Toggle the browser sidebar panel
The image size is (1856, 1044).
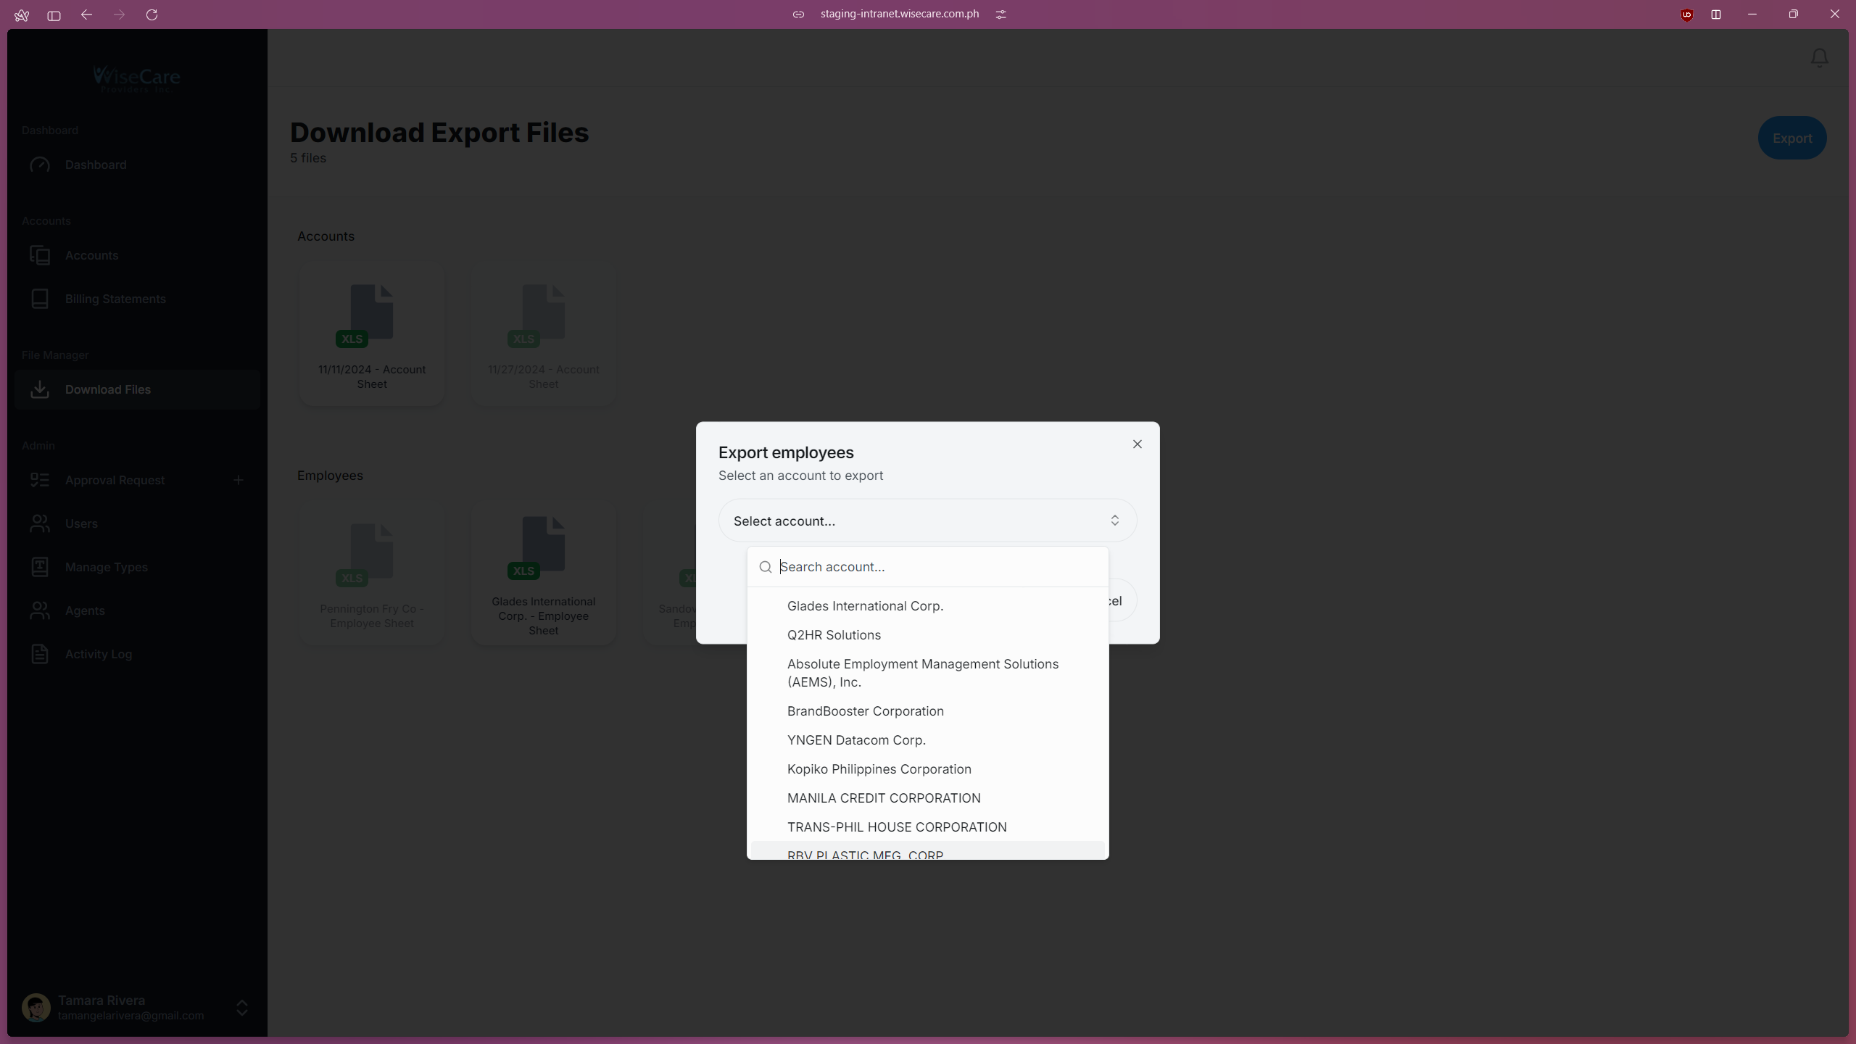click(x=54, y=15)
